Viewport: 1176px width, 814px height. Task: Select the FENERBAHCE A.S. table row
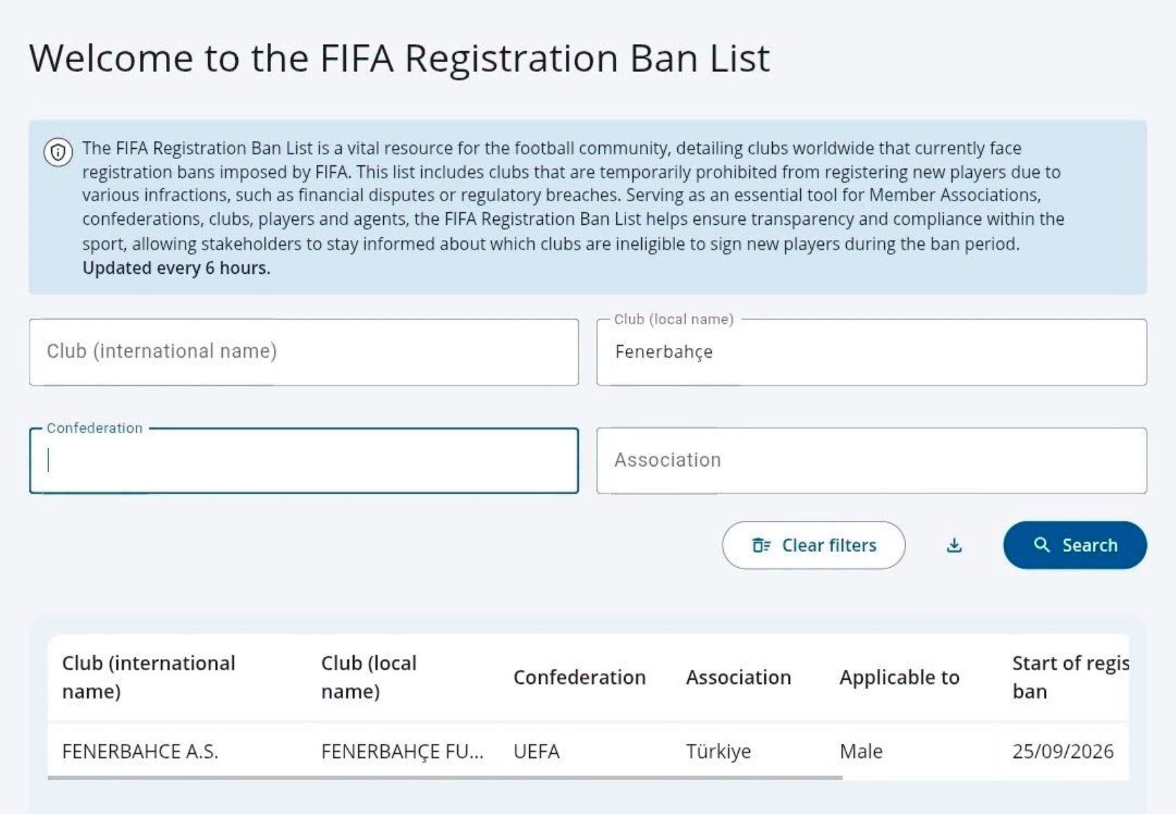coord(588,751)
